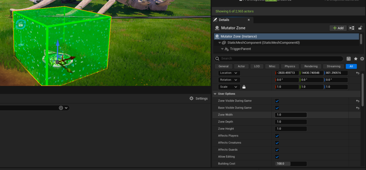Open Details view options gear icon
Screen dimensions: 366x170
point(362,59)
